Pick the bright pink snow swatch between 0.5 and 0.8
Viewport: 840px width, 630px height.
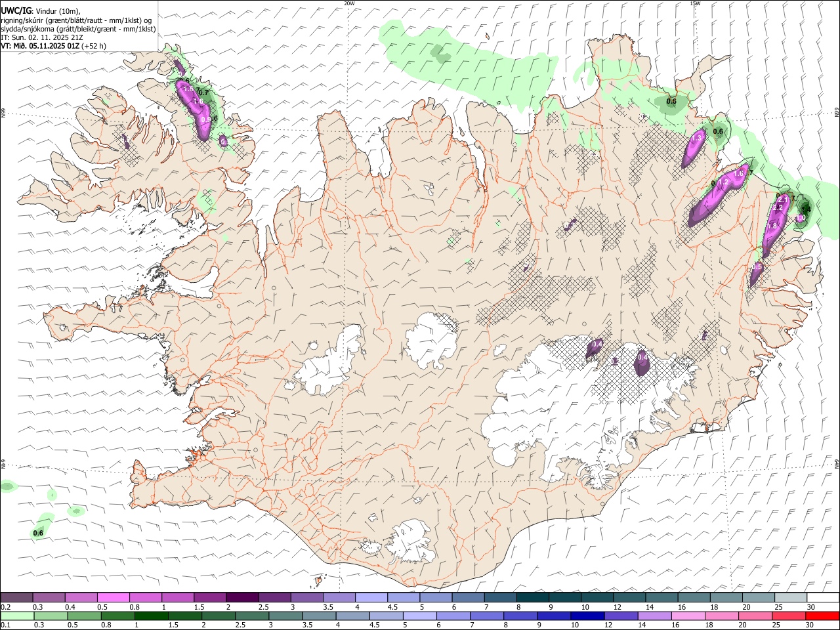pyautogui.click(x=114, y=597)
